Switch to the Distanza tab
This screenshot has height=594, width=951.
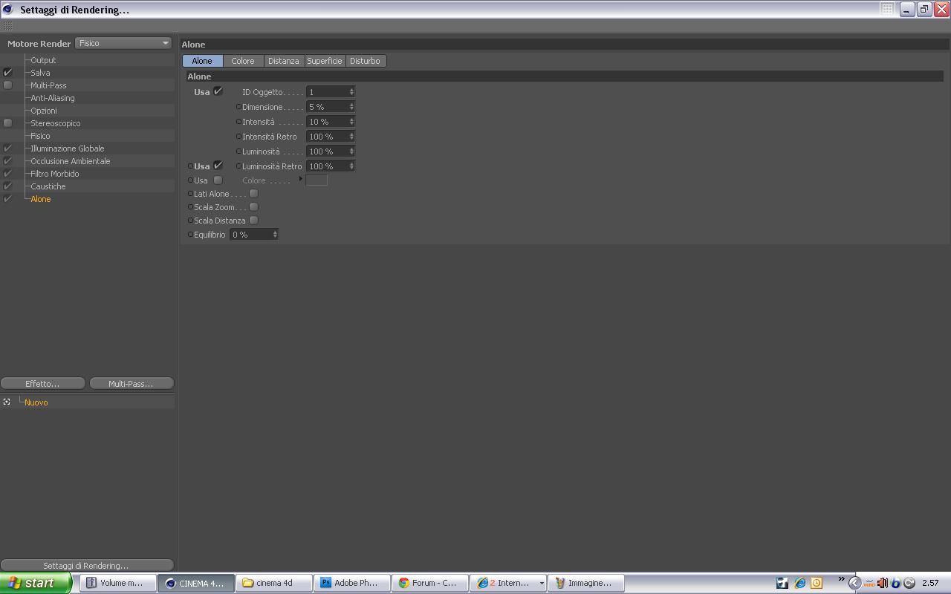click(x=284, y=61)
